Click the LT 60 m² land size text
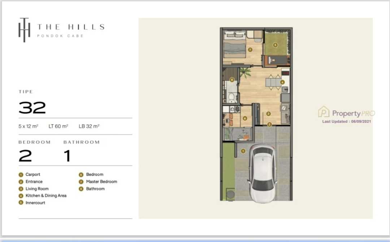 click(58, 126)
